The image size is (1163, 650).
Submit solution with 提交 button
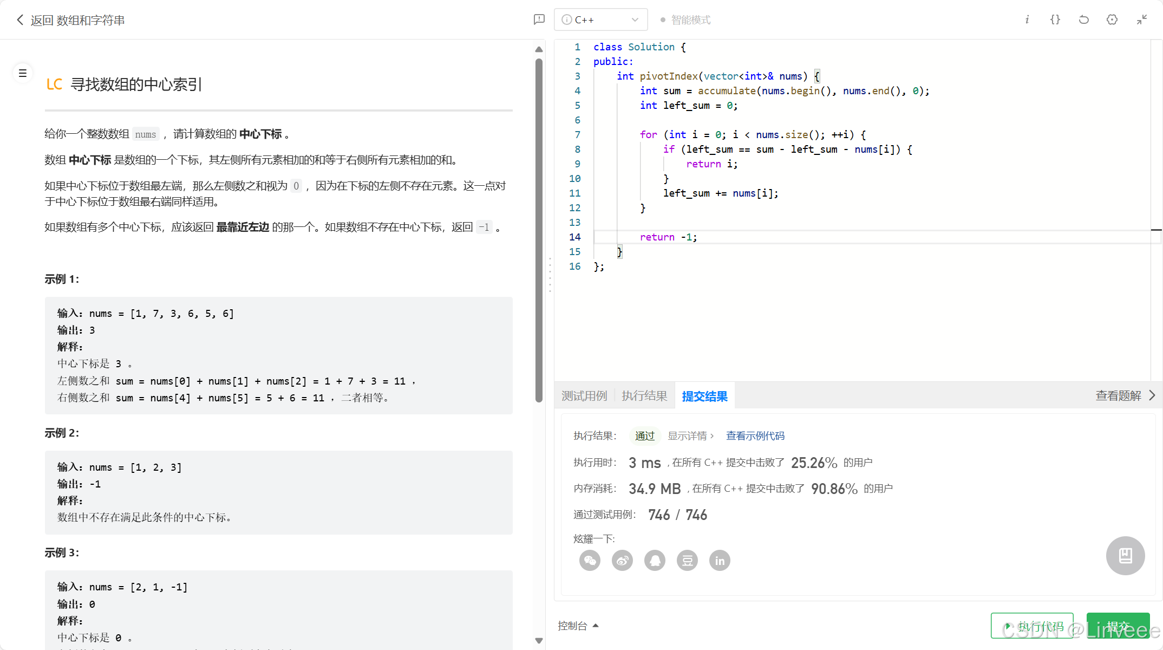(x=1118, y=626)
